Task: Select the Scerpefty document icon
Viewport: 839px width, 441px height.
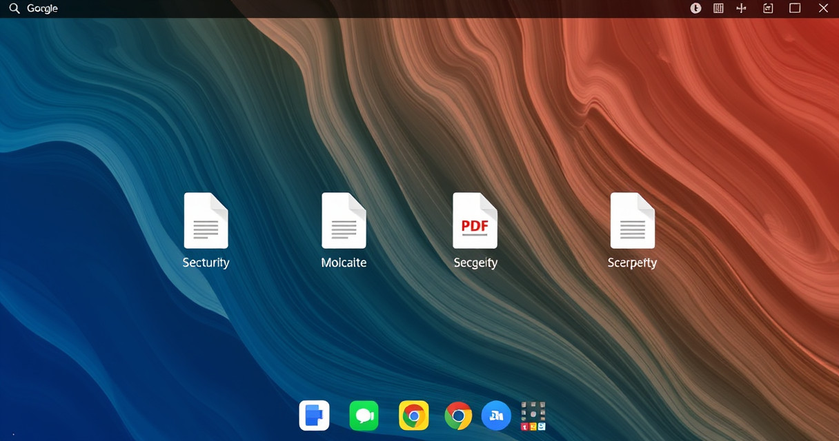Action: pos(632,220)
